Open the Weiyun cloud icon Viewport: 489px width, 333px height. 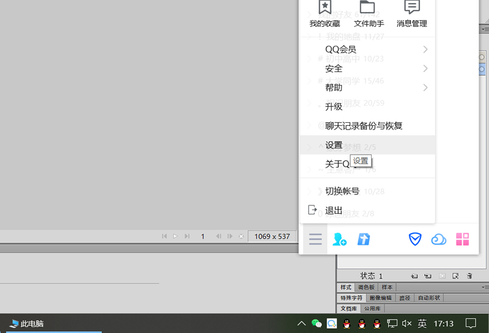point(438,240)
